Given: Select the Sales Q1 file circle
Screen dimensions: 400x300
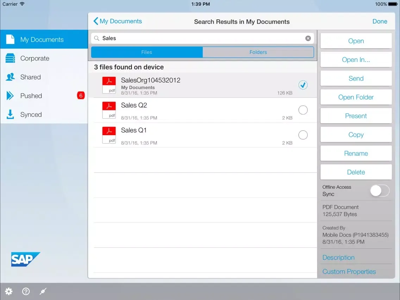Looking at the screenshot, I should pyautogui.click(x=303, y=135).
